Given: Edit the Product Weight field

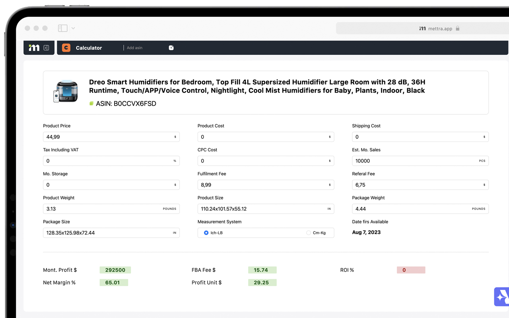Looking at the screenshot, I should point(111,209).
